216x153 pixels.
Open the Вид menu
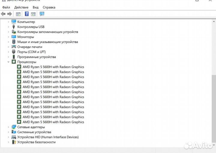point(35,7)
